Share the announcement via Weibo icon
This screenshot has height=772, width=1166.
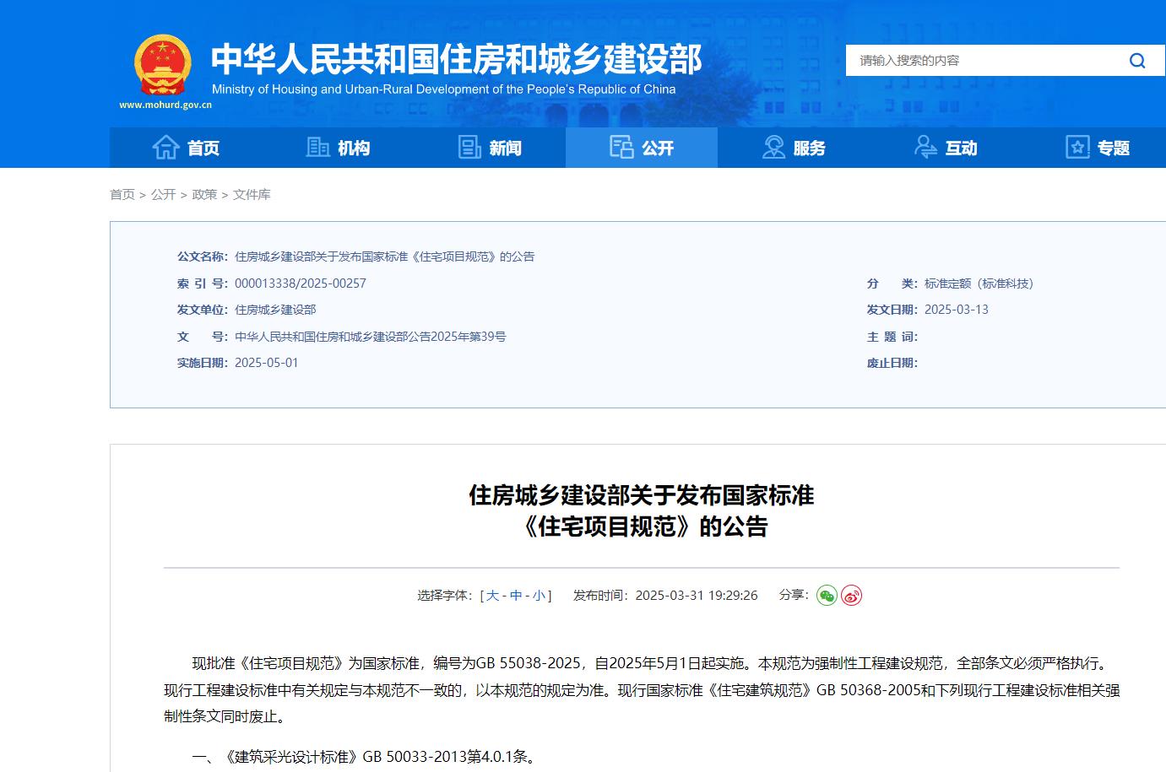[x=851, y=595]
